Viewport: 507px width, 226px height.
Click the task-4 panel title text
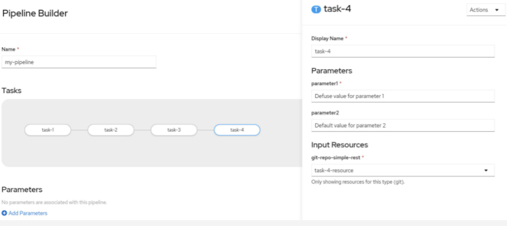coord(337,9)
